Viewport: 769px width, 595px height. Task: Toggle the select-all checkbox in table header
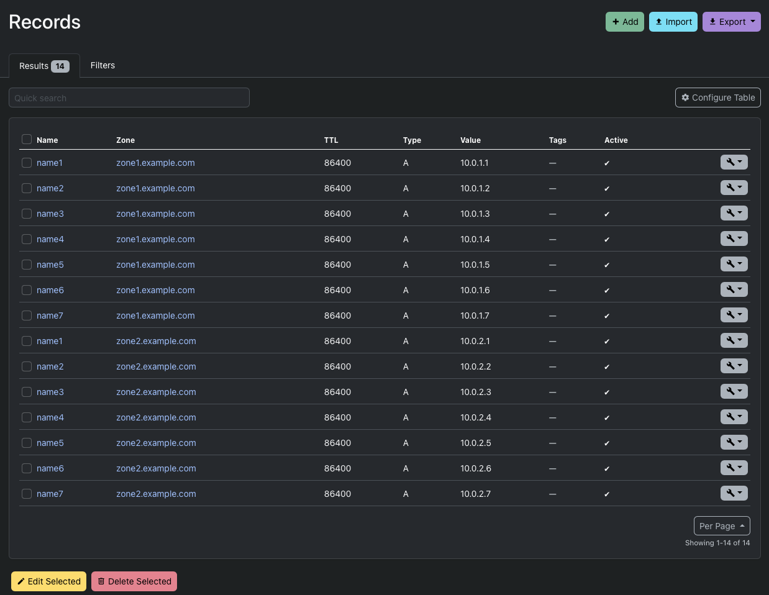[27, 139]
